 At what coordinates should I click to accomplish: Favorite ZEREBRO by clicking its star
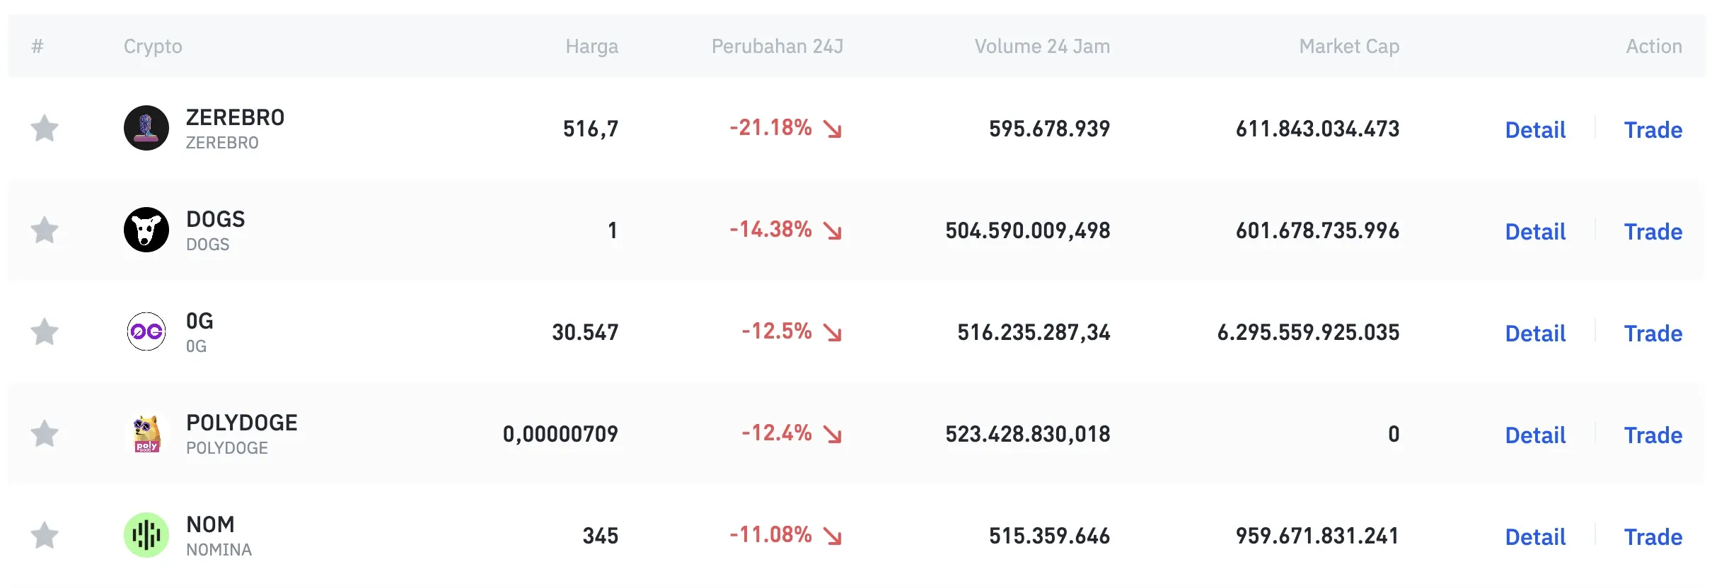(x=45, y=128)
